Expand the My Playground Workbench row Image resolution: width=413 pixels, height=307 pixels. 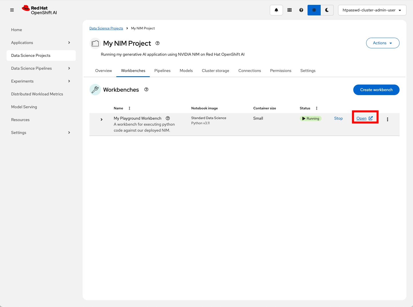point(101,119)
